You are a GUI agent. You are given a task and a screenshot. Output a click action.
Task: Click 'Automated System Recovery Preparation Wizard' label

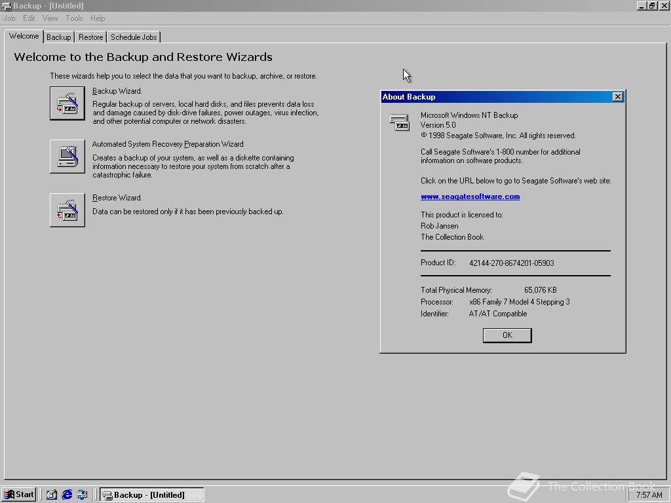168,144
